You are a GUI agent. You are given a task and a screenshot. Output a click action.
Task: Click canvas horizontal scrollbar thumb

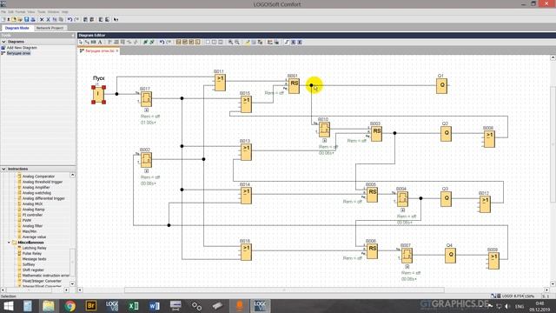coord(284,290)
